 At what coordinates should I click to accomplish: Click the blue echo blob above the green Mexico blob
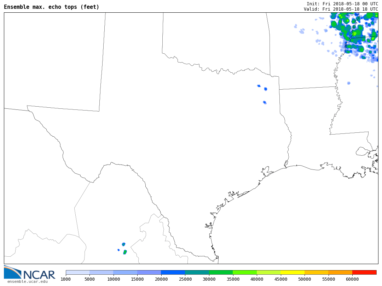click(x=123, y=244)
